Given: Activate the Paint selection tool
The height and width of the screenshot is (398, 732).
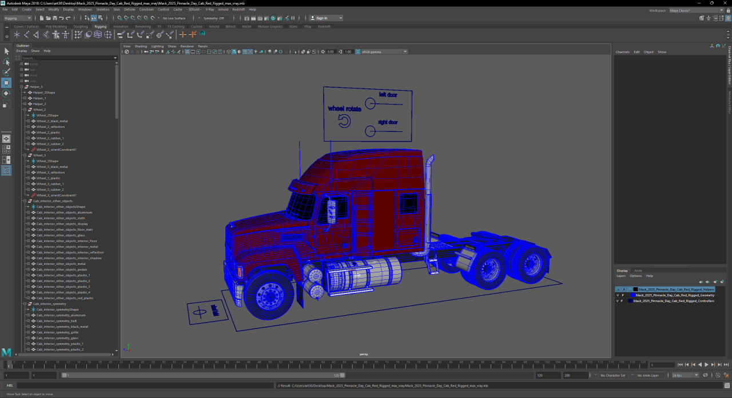Looking at the screenshot, I should pyautogui.click(x=6, y=72).
